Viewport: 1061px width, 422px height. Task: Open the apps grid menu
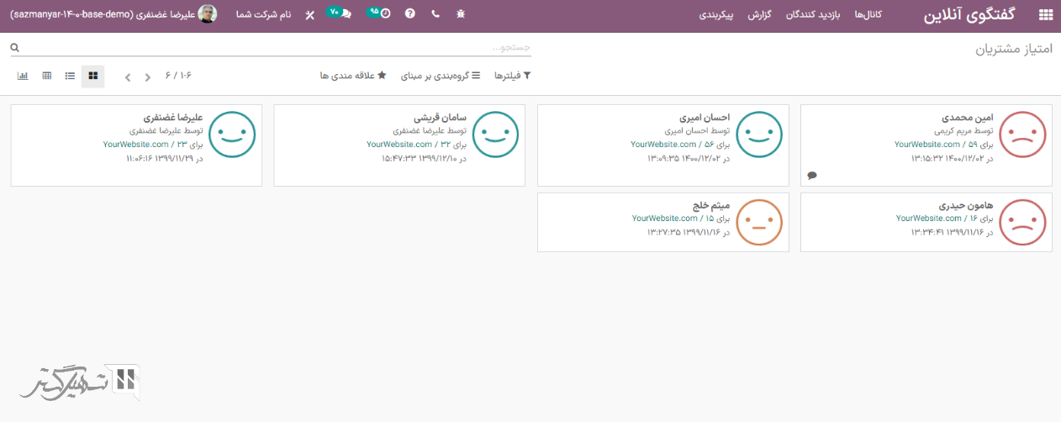point(1045,15)
